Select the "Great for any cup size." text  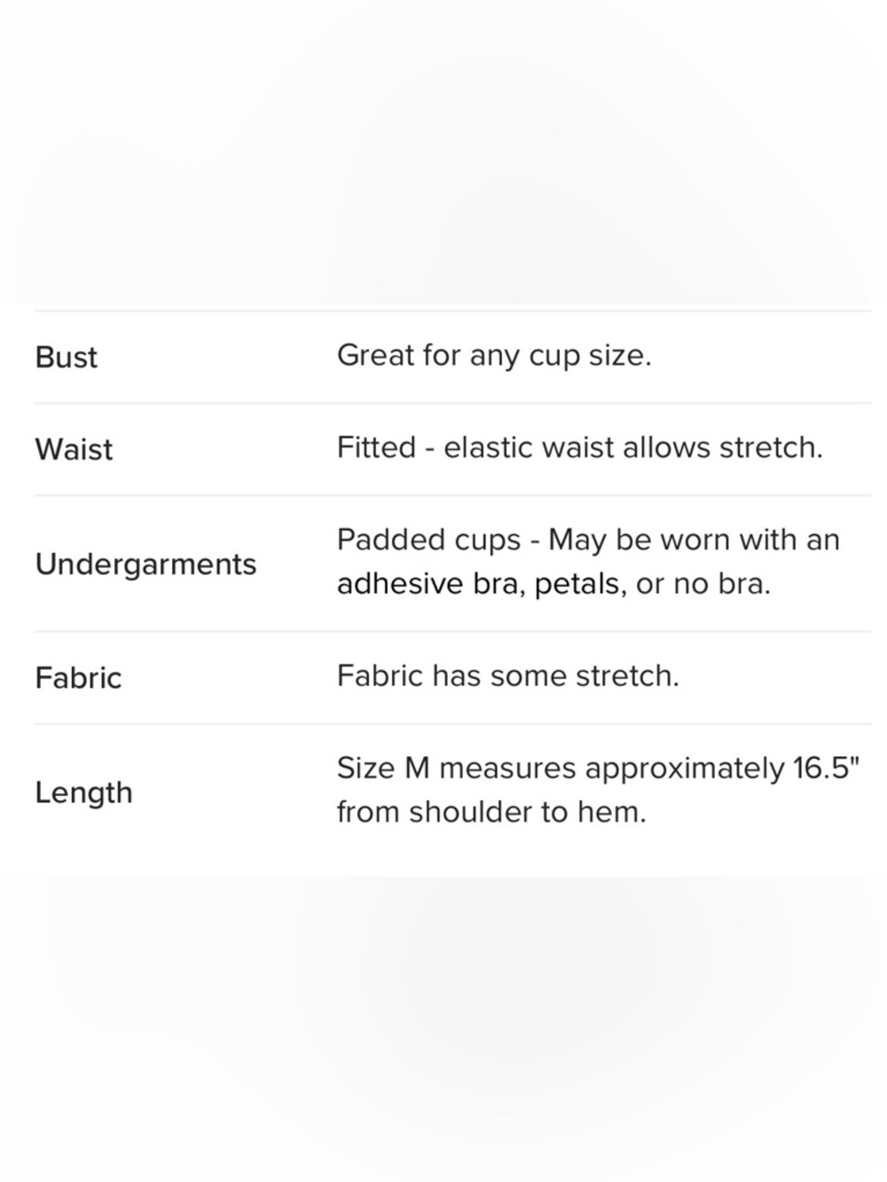(494, 356)
